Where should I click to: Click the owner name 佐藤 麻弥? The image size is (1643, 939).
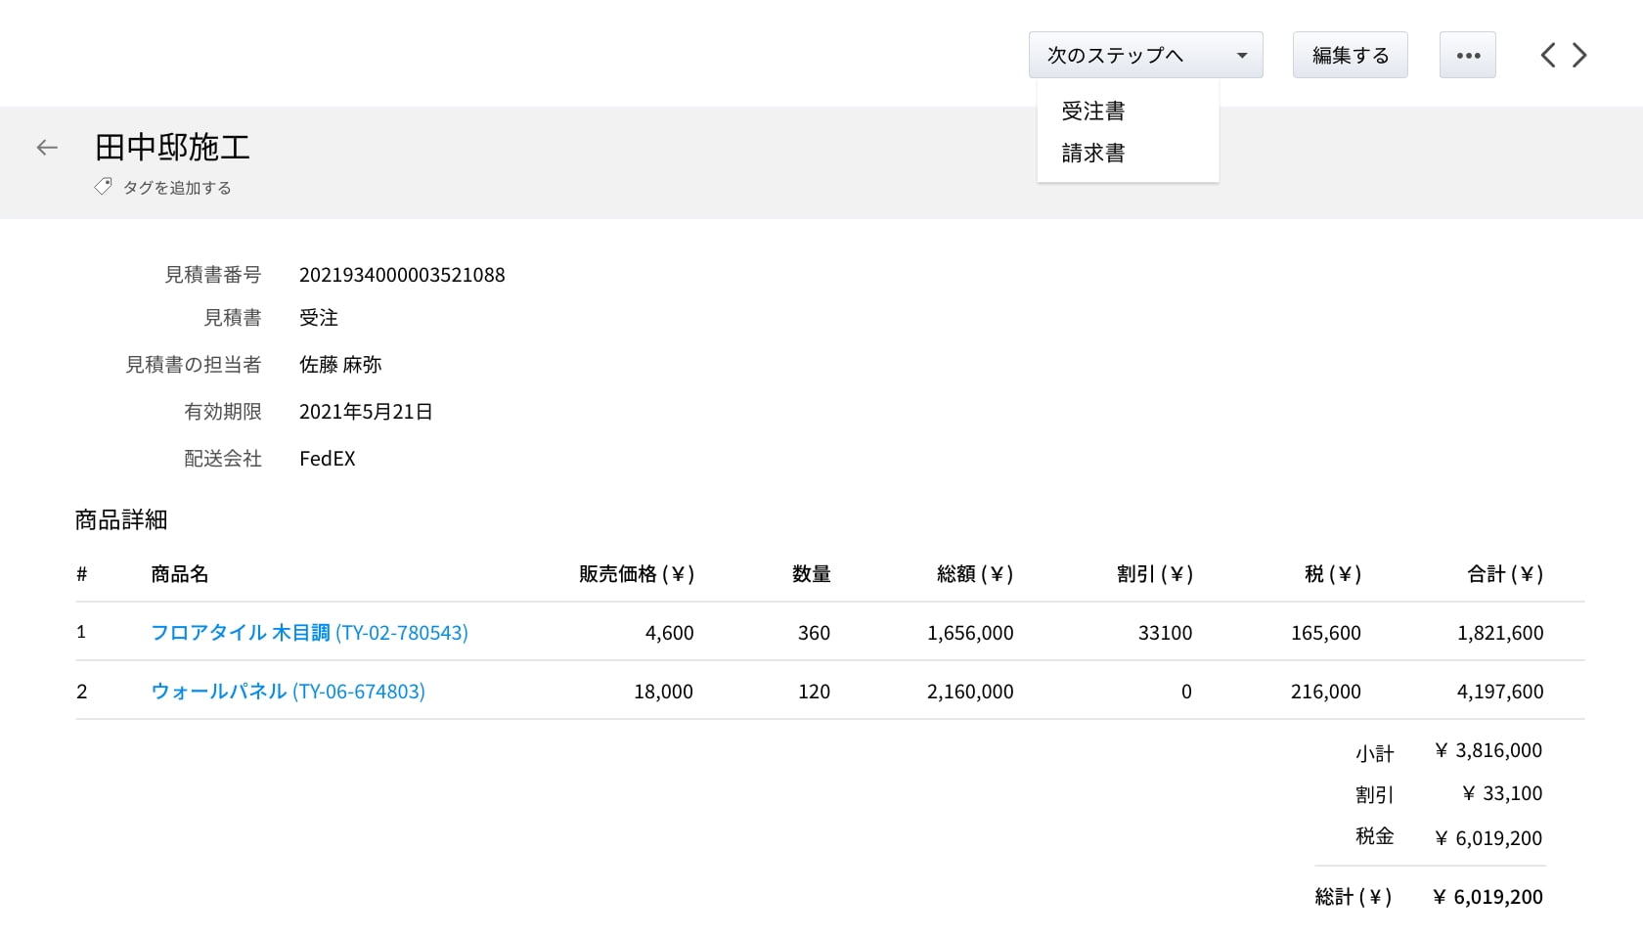tap(340, 365)
